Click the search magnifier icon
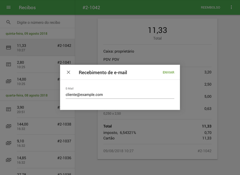The image size is (240, 175). tap(8, 22)
